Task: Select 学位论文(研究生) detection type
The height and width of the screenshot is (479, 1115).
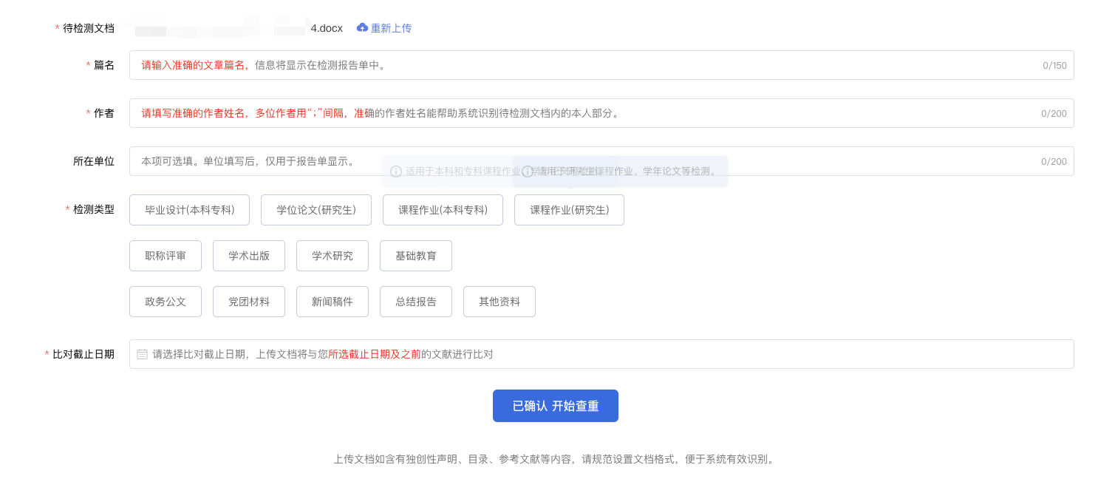Action: click(316, 210)
